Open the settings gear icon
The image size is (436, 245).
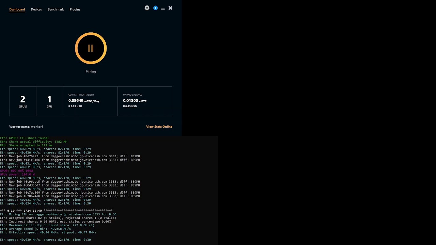click(x=147, y=8)
